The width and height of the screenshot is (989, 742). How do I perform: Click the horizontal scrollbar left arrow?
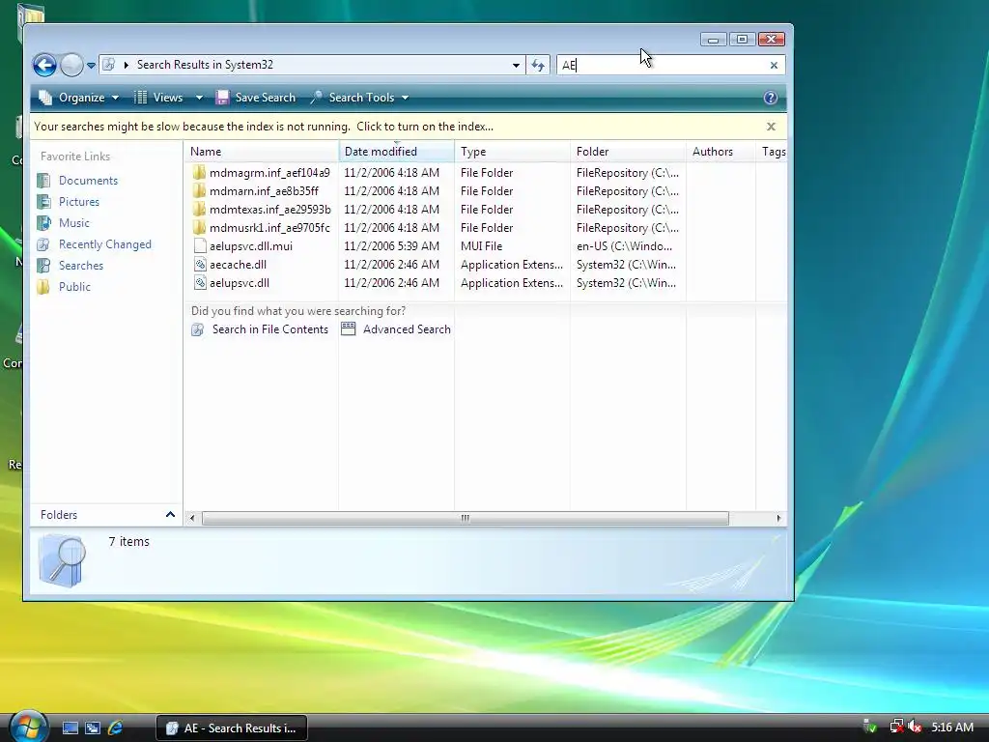(192, 518)
